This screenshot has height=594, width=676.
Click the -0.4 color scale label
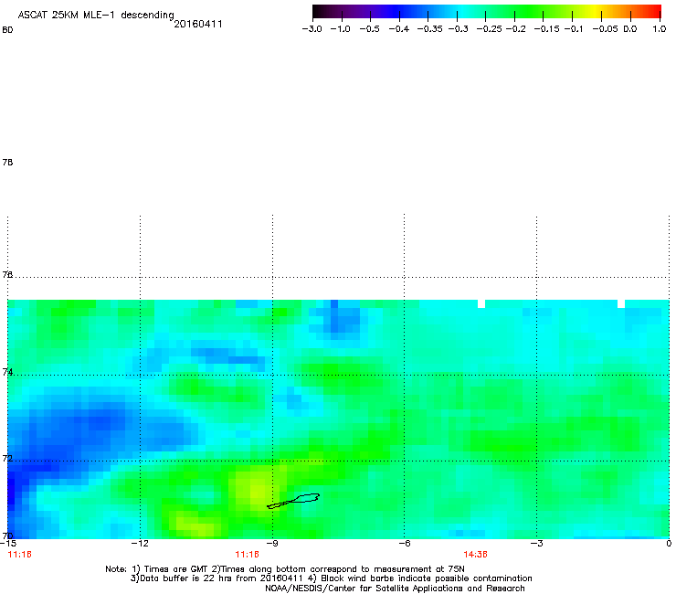tap(399, 29)
